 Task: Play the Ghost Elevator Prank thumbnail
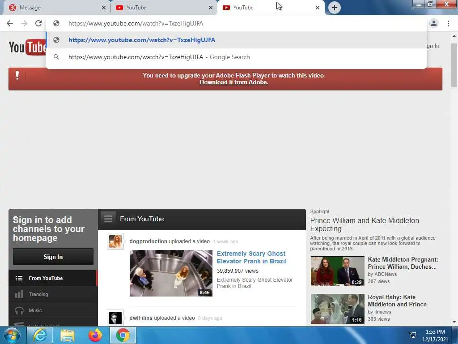(x=171, y=273)
